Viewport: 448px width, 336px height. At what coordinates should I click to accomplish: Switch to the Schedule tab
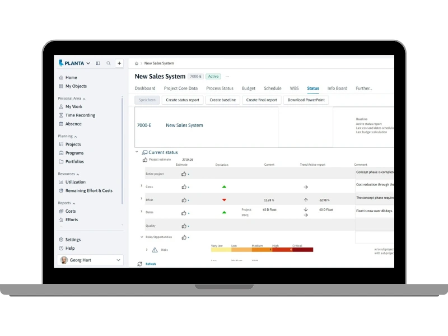pos(273,88)
